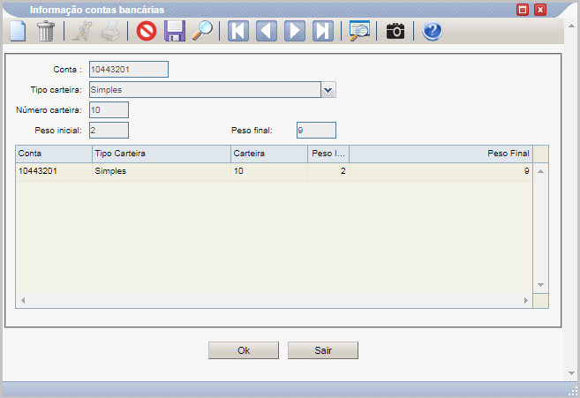Click the magnifying glass search icon

tap(202, 31)
